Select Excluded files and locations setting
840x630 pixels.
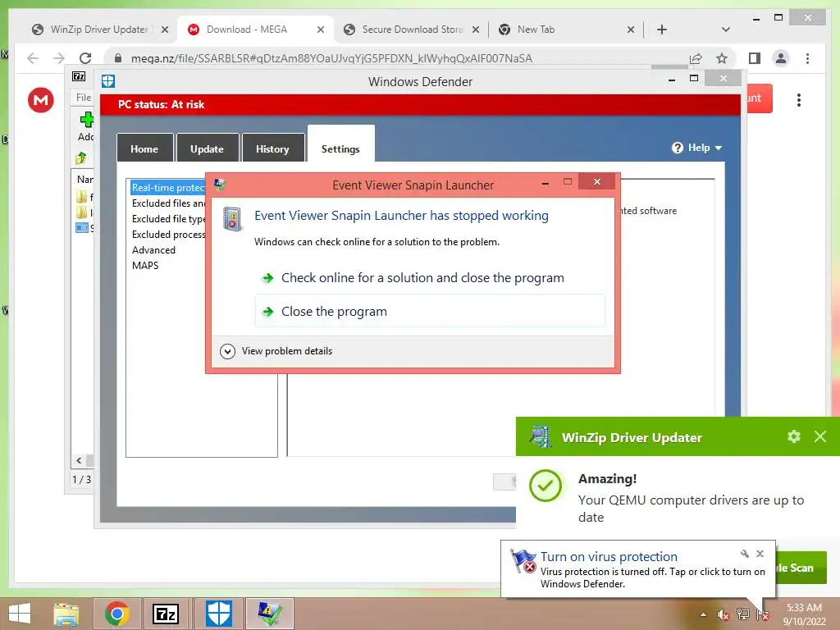click(168, 203)
